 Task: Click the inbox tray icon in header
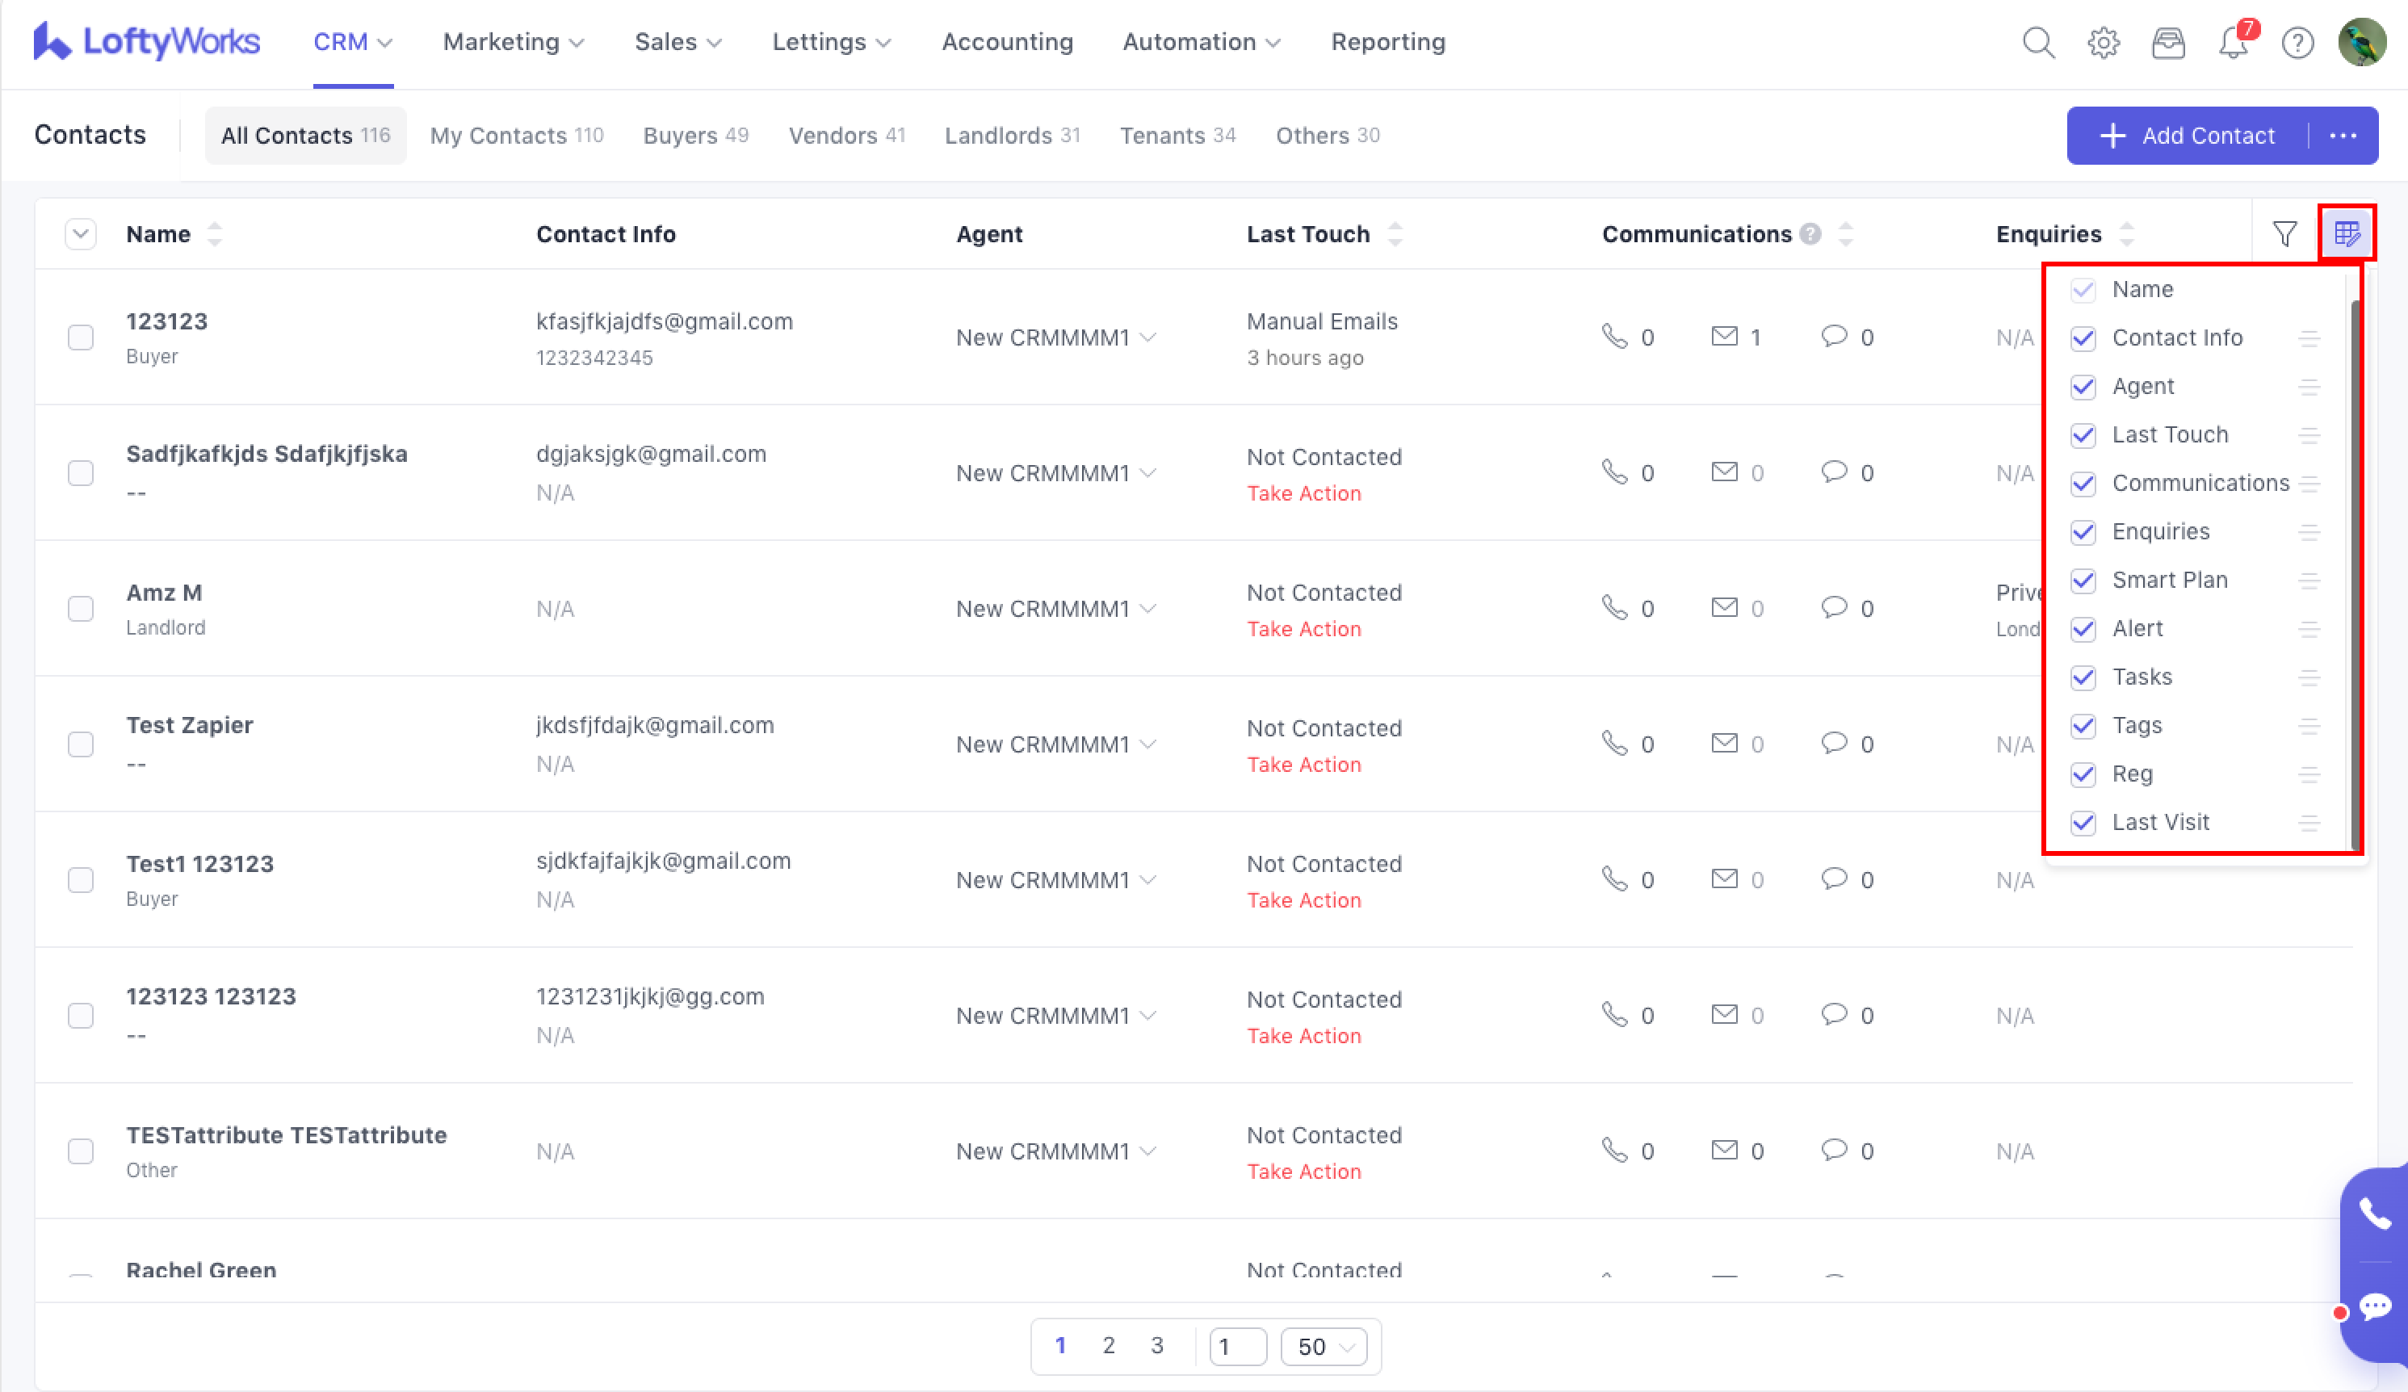pyautogui.click(x=2168, y=43)
